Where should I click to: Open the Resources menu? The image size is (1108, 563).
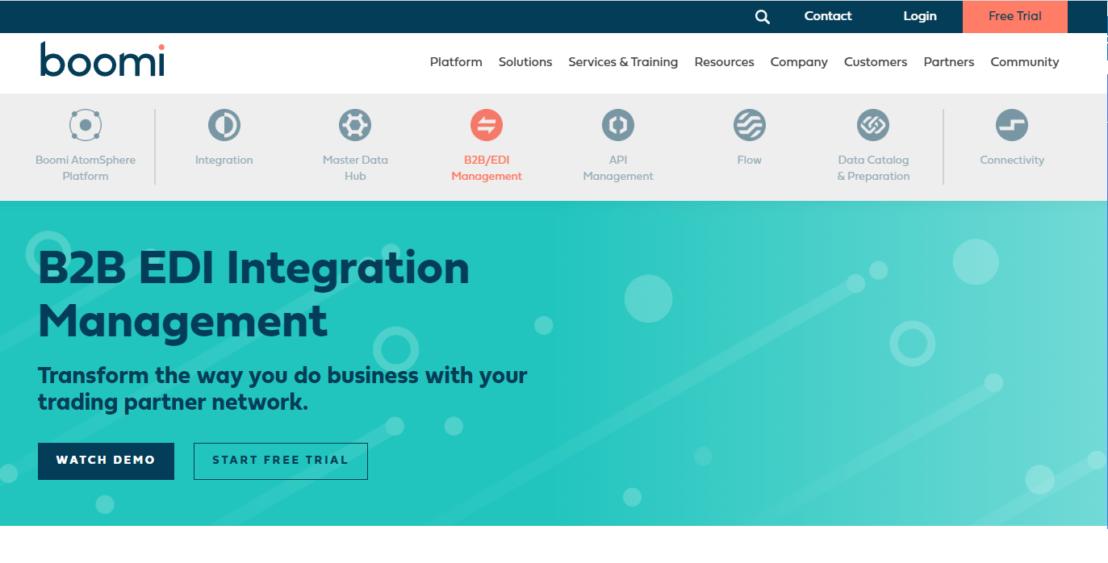(x=724, y=62)
